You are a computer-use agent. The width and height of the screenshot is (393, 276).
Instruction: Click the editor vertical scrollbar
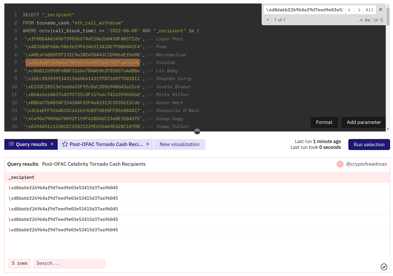(x=388, y=17)
